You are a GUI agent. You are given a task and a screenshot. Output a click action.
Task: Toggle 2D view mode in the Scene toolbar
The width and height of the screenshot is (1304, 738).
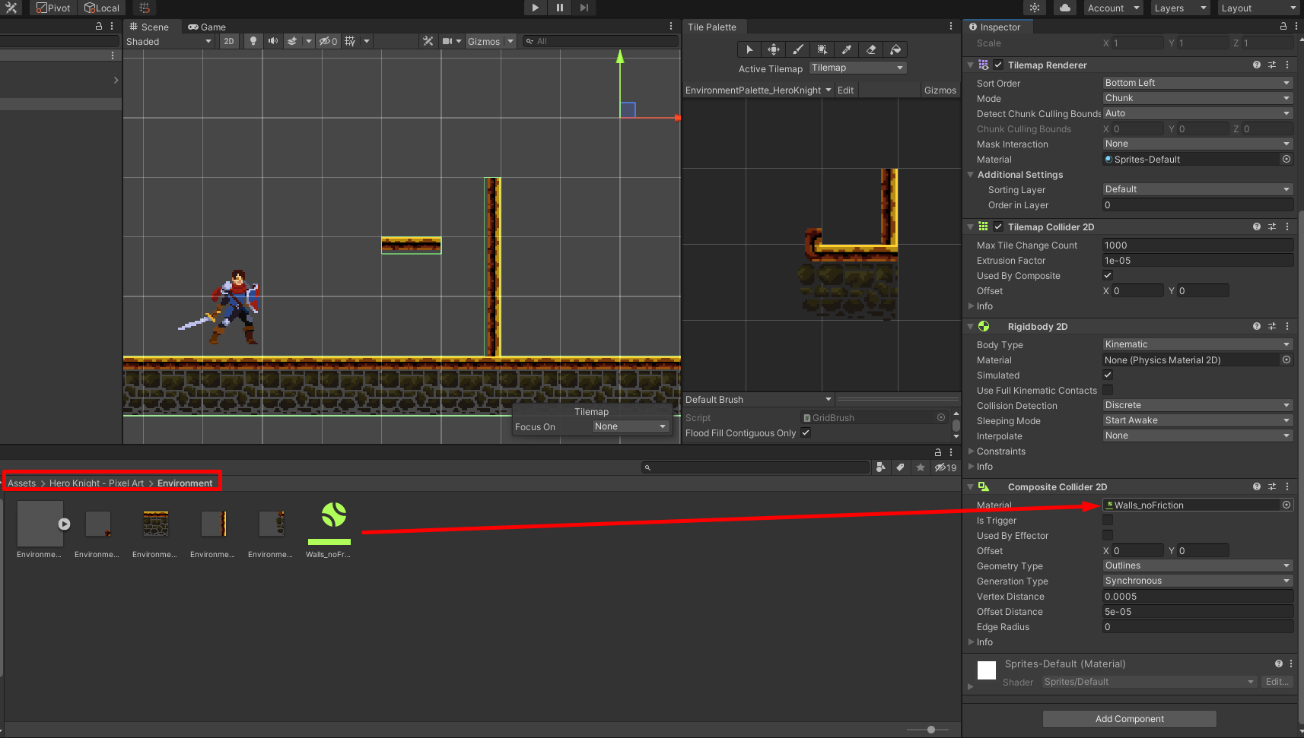coord(228,41)
